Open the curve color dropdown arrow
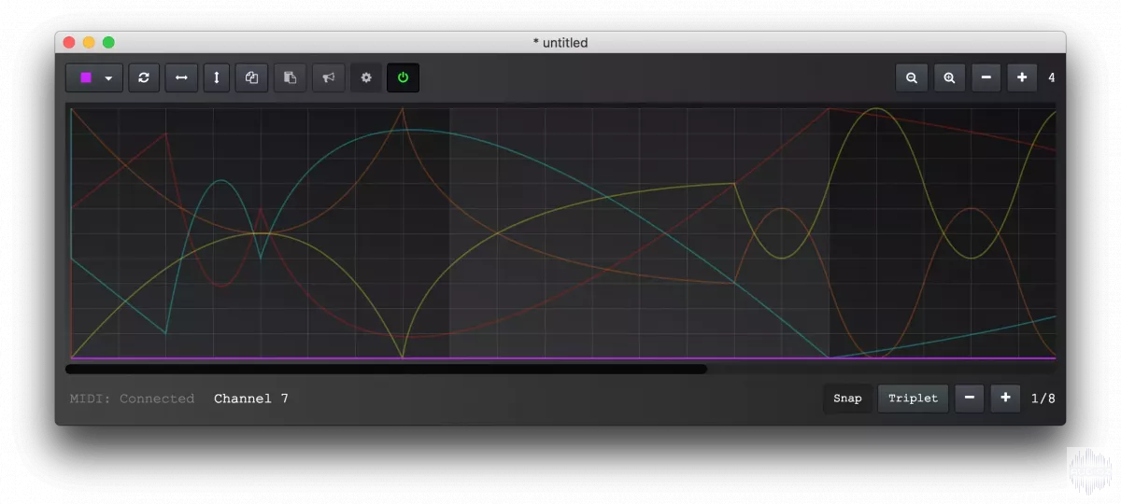The width and height of the screenshot is (1121, 504). pos(108,78)
